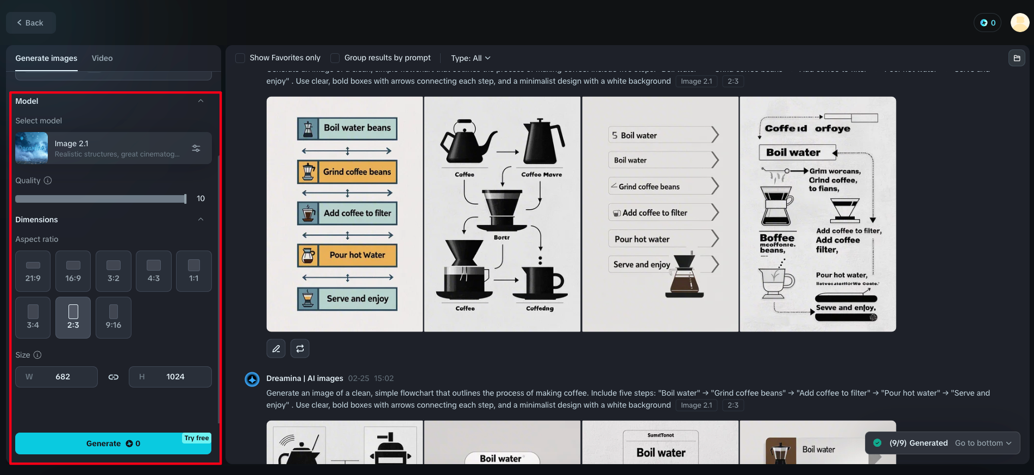Image resolution: width=1034 pixels, height=475 pixels.
Task: Open the colored Boil water beans flowchart image
Action: 344,214
